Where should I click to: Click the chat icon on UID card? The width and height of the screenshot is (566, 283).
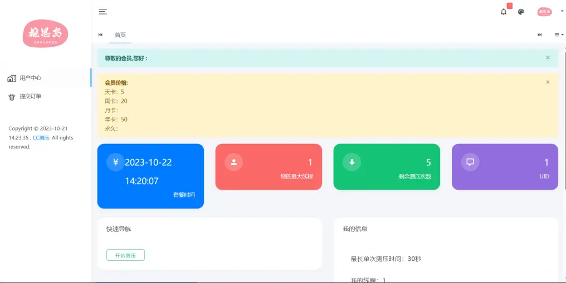tap(470, 162)
